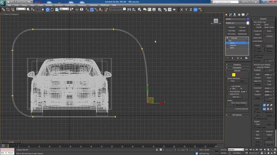Click the Rectangular Selection Region icon
This screenshot has width=277, height=155.
38,9
